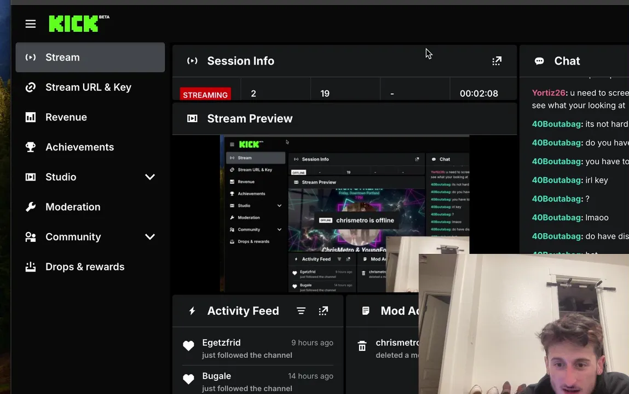Viewport: 629px width, 394px height.
Task: Open the hamburger menu beside the Kick logo
Action: pyautogui.click(x=31, y=24)
